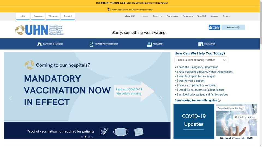
Task: Go to next carousel slide arrow
Action: click(161, 98)
